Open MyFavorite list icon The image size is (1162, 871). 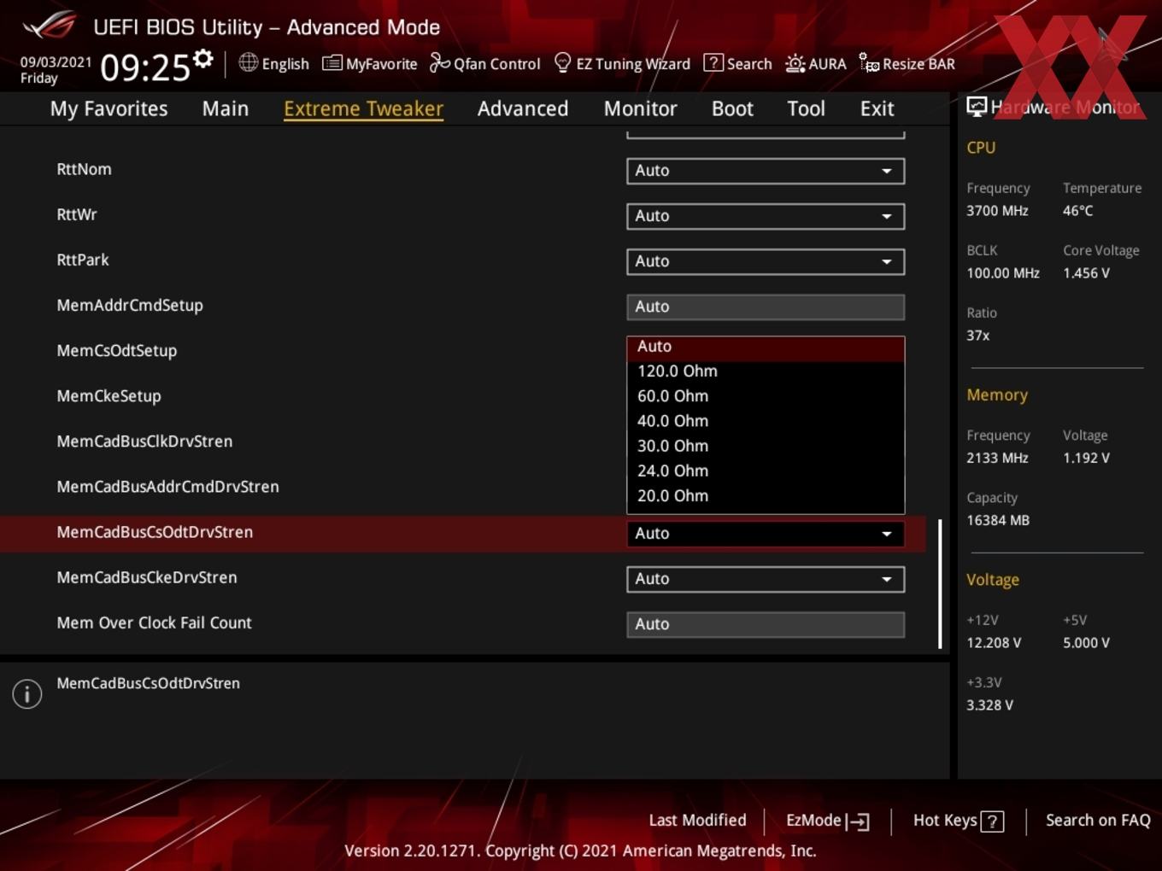[x=332, y=63]
